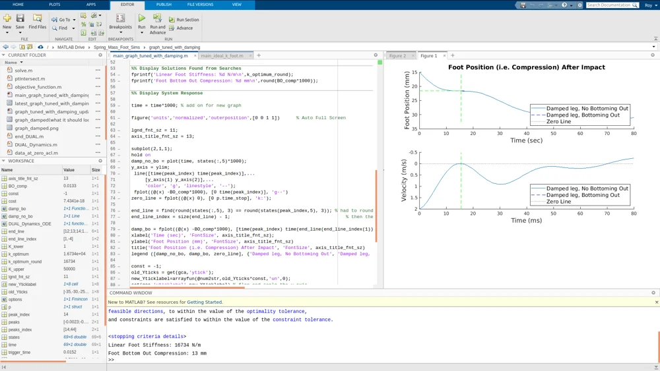Open Find Files tool
Viewport: 660px width, 371px height.
[38, 21]
